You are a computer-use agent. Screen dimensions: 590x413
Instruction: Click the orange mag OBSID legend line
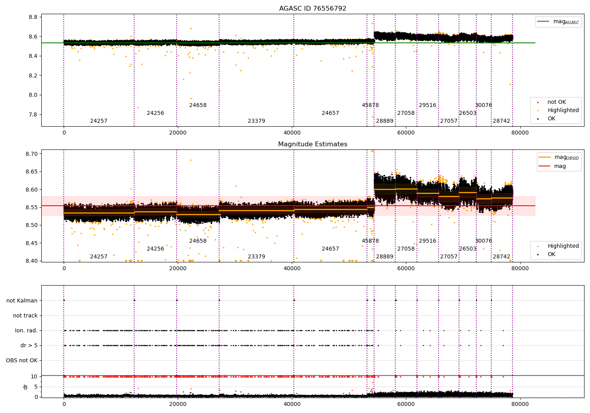[544, 157]
